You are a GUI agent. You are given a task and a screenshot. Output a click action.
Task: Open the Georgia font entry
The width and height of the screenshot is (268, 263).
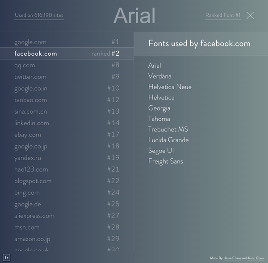tap(159, 108)
